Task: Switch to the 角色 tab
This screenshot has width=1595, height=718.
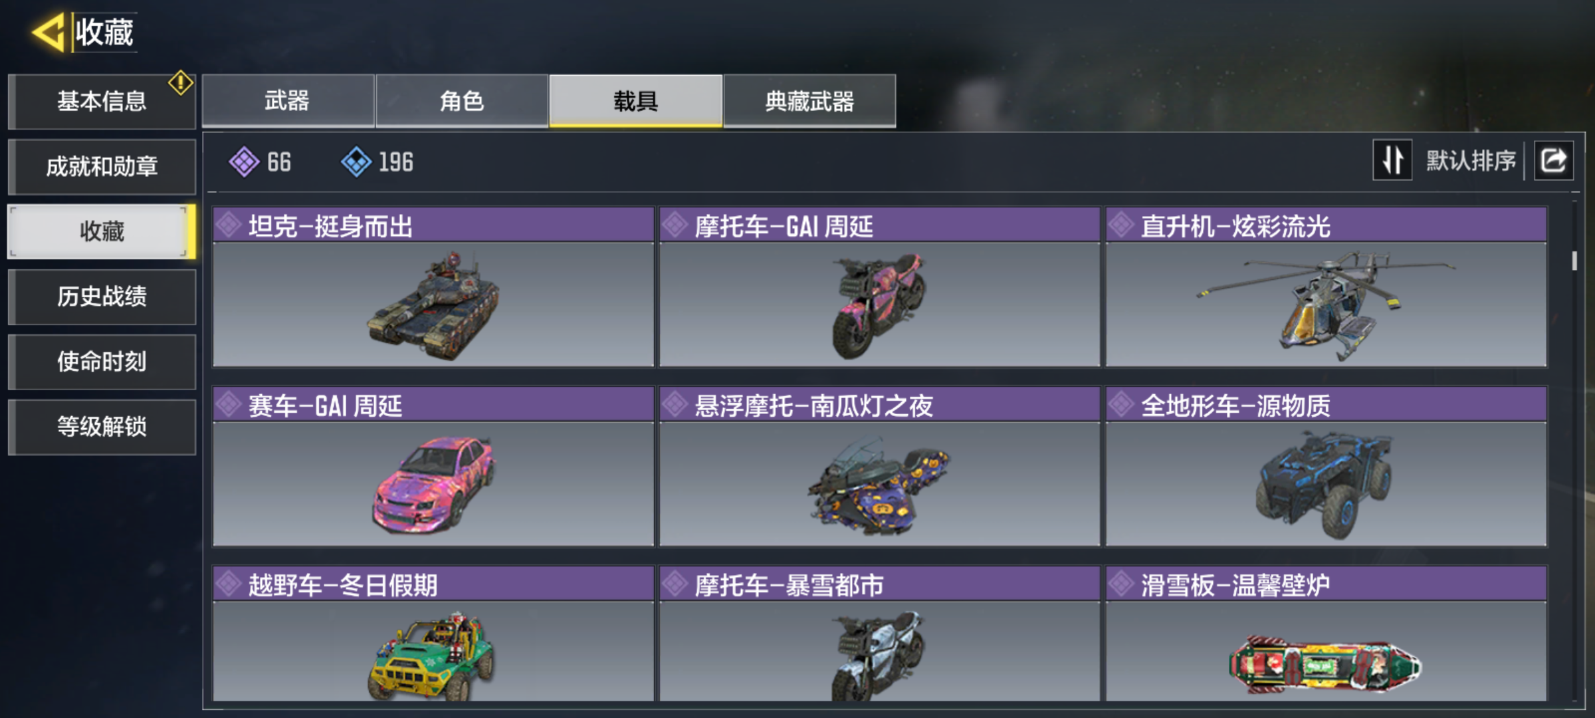Action: [462, 100]
